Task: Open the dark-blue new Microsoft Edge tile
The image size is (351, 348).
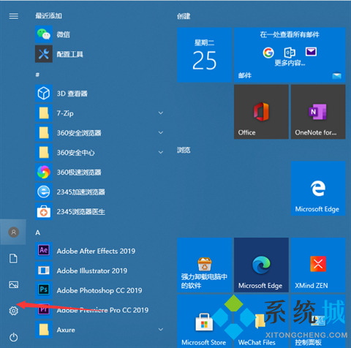Action: point(261,265)
